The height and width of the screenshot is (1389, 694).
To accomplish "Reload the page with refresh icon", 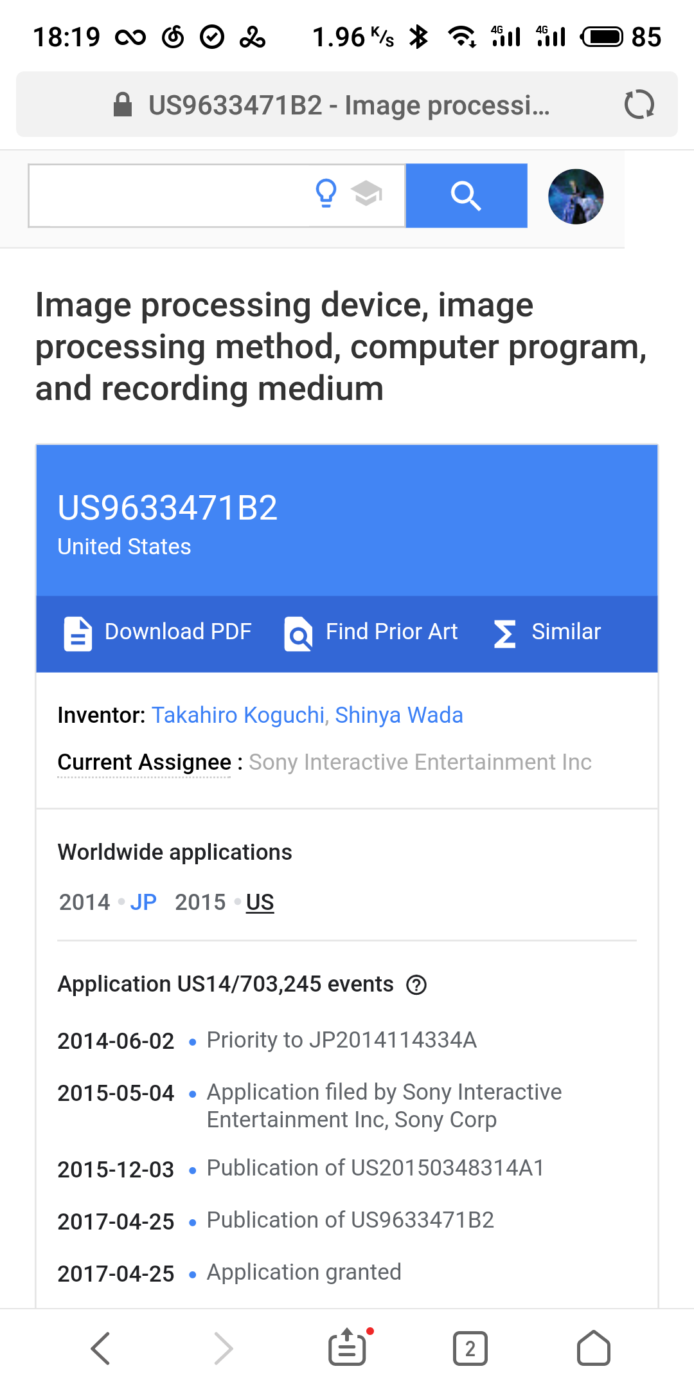I will [639, 105].
